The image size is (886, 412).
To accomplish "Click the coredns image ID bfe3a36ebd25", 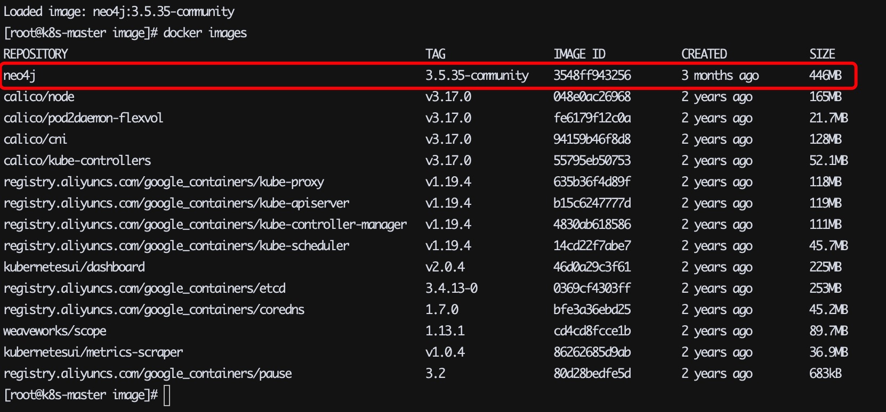I will pyautogui.click(x=592, y=310).
